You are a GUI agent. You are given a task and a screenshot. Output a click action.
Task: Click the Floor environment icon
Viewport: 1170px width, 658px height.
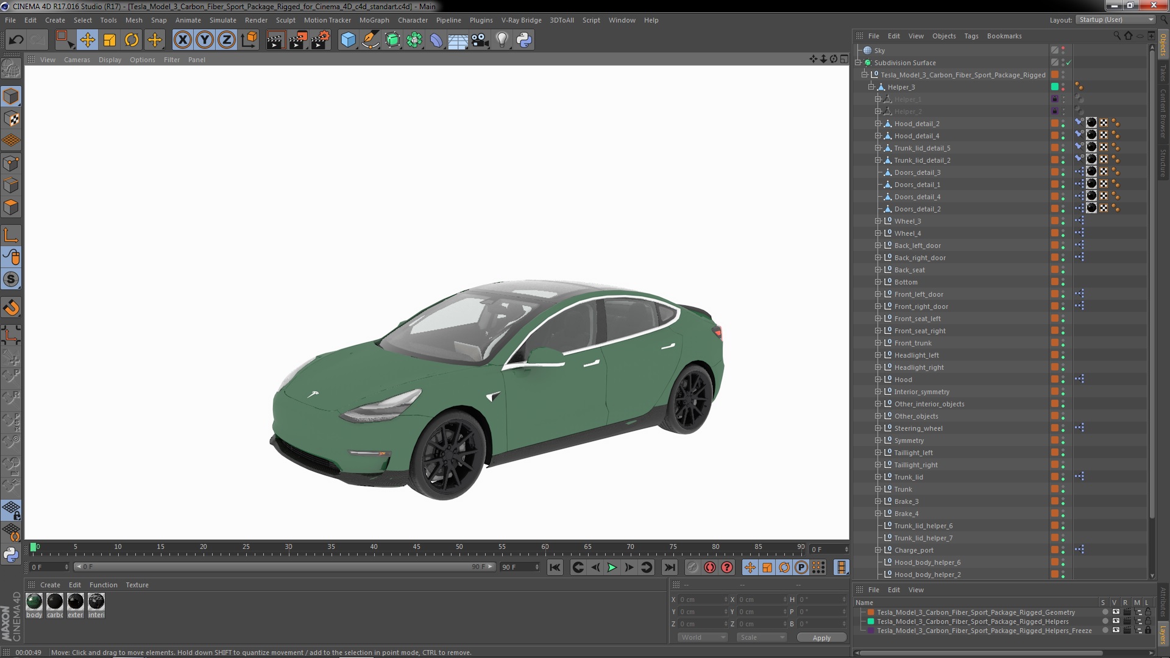click(458, 40)
